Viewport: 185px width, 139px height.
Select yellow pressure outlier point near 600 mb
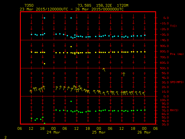coord(45,64)
